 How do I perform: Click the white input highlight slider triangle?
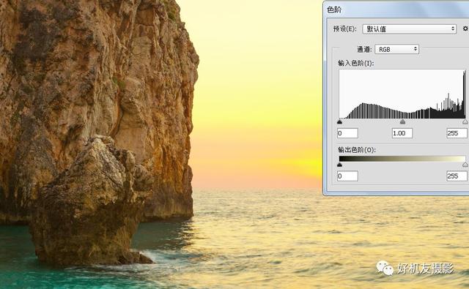pos(465,121)
